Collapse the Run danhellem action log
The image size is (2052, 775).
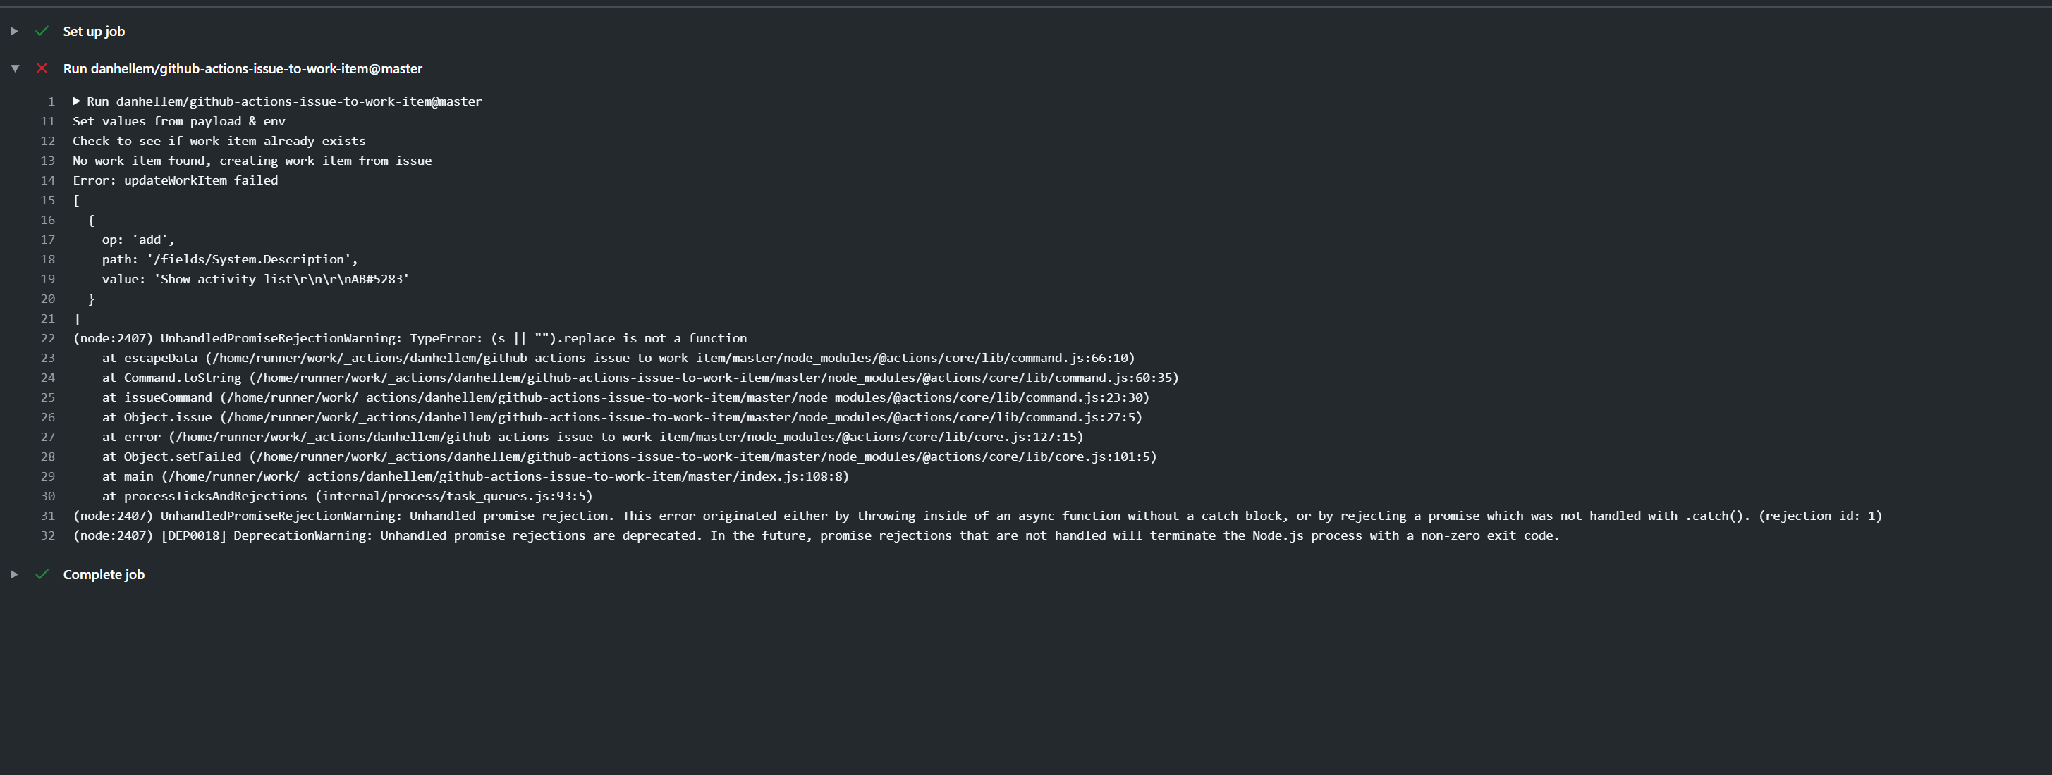(x=15, y=68)
